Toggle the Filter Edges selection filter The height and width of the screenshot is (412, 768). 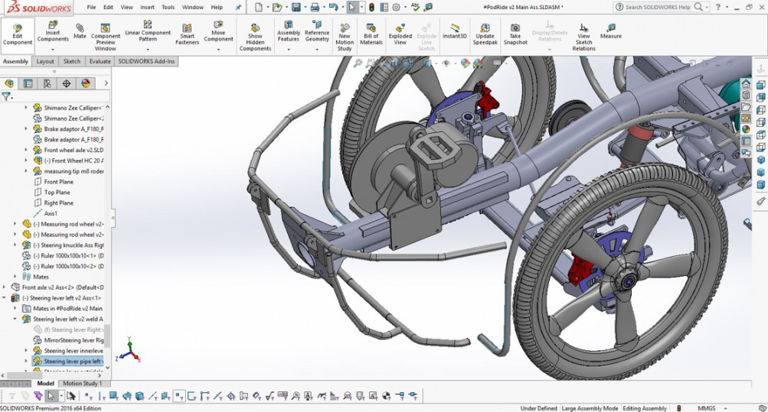pos(101,396)
